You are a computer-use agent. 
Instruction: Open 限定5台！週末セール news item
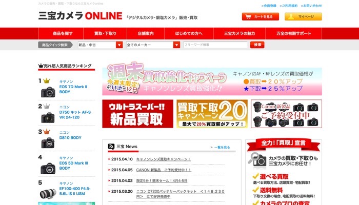coord(162,181)
